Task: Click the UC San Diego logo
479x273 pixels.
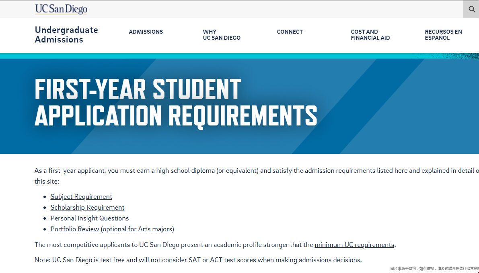Action: [61, 9]
